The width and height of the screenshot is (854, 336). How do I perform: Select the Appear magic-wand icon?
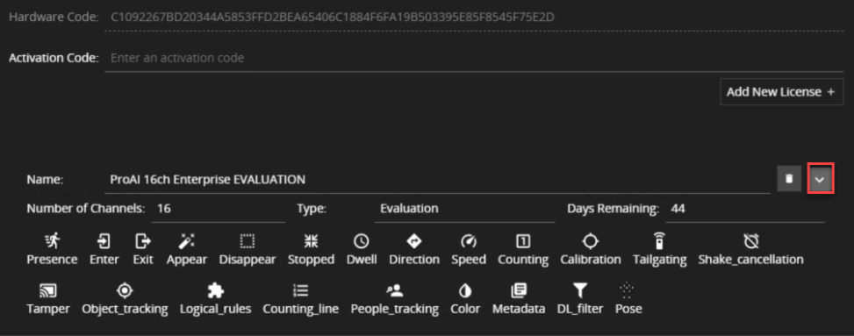(x=187, y=240)
